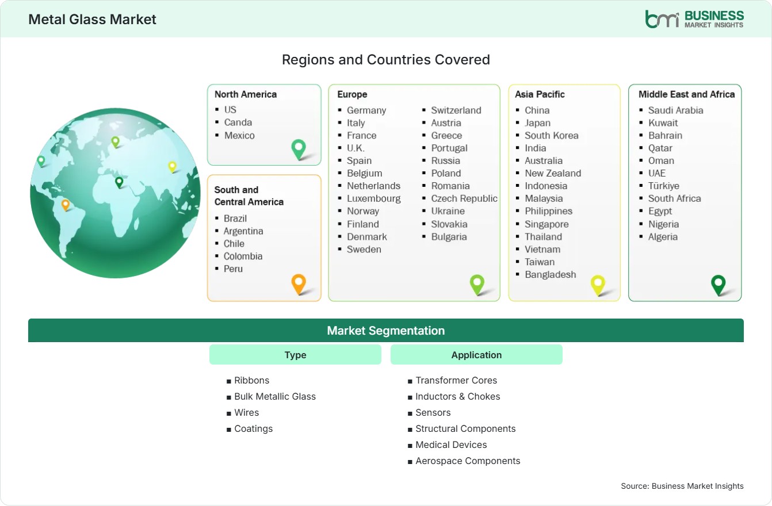The height and width of the screenshot is (506, 772).
Task: Click the yellow pin in Asia Pacific card
Action: pyautogui.click(x=598, y=285)
